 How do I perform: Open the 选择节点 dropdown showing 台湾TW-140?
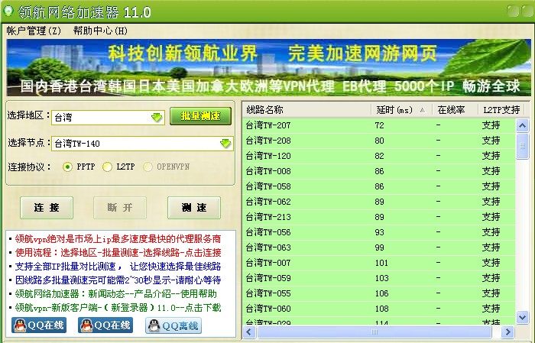click(142, 144)
